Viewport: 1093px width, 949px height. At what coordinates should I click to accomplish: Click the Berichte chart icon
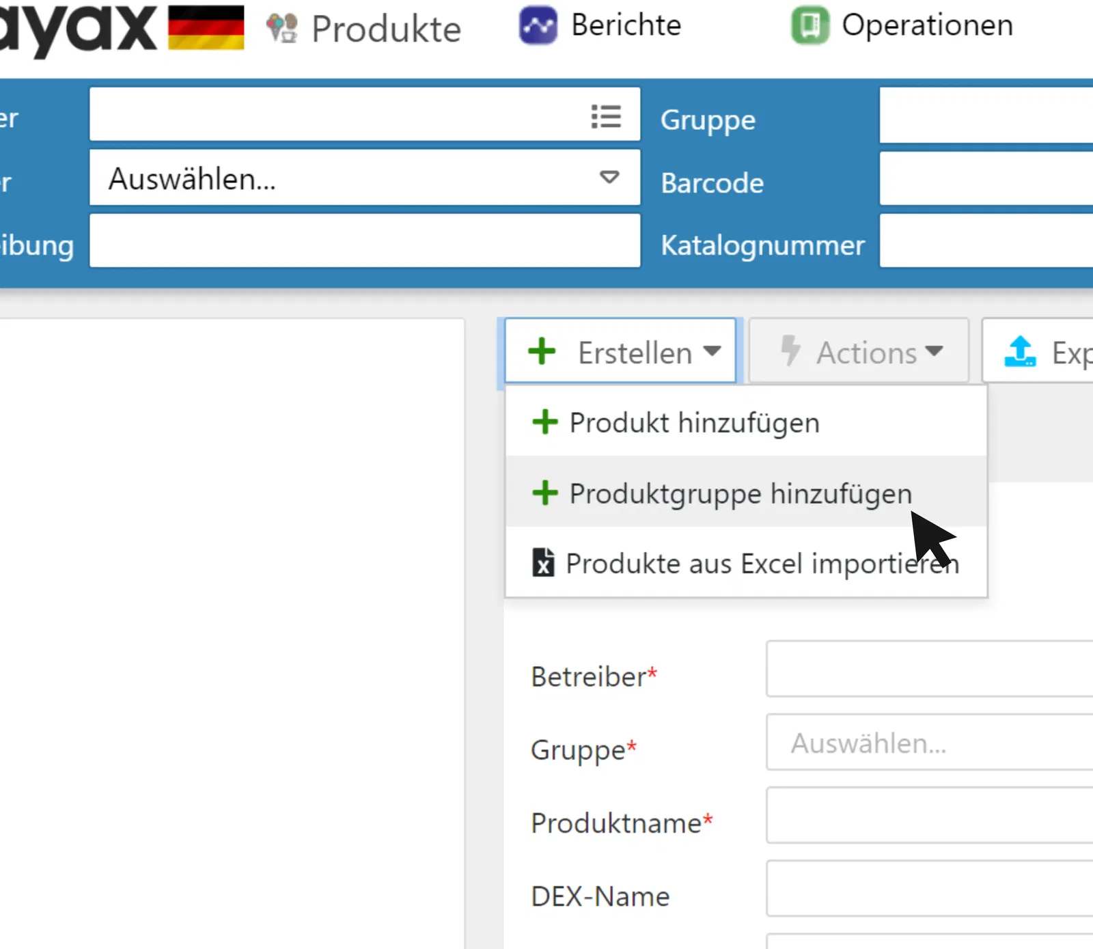click(x=538, y=26)
